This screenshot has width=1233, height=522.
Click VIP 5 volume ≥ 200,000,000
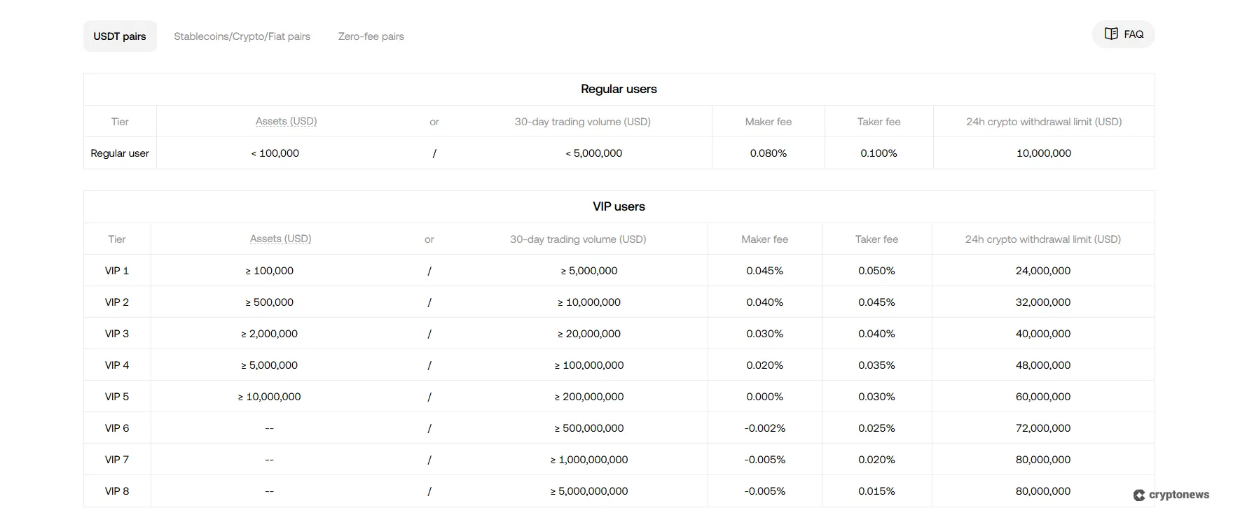pos(589,397)
